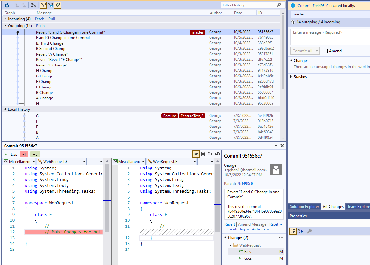370x265 pixels.
Task: Select side-by-side diff view icon
Action: click(x=196, y=154)
